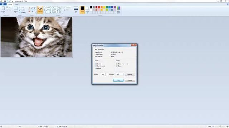Open the Paste dropdown arrow
The image size is (229, 128).
3,13
